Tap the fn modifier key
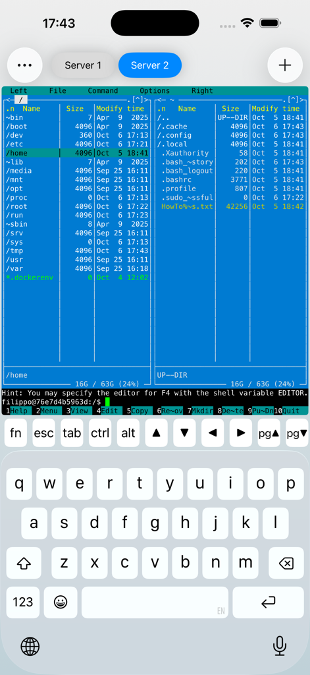 coord(16,432)
